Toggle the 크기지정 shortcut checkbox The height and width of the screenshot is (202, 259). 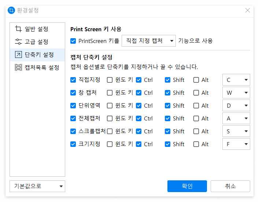(x=73, y=144)
